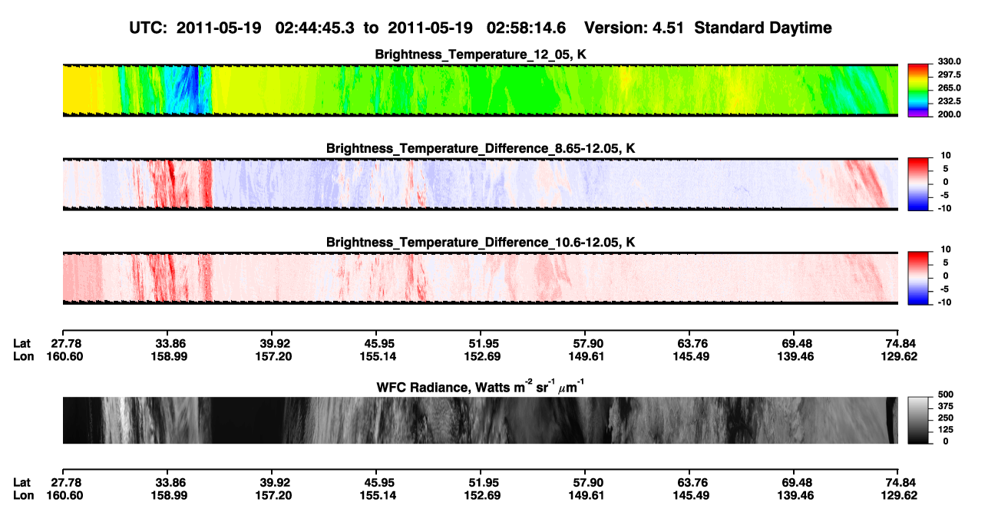The image size is (998, 512).
Task: Click the Brightness_Temperature_12_05, K panel title
Action: point(481,55)
